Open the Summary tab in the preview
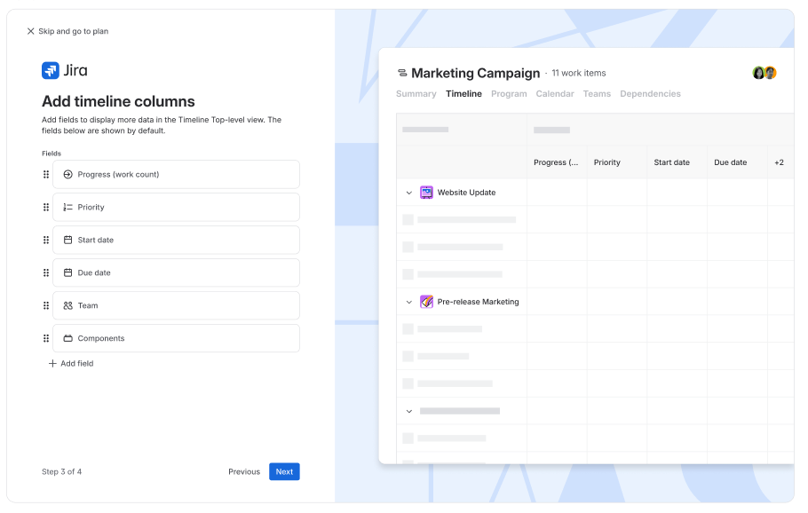 tap(416, 94)
